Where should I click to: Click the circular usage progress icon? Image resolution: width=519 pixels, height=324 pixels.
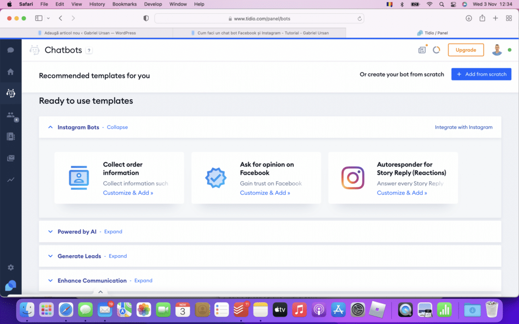coord(436,50)
